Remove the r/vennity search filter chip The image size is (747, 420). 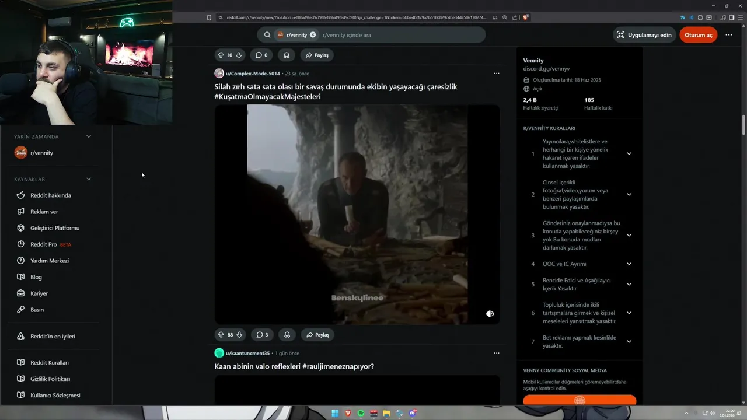click(x=313, y=35)
